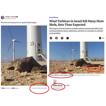Follow author Zafrir Rinat
Viewport: 106px width, 106px height.
(x=67, y=85)
